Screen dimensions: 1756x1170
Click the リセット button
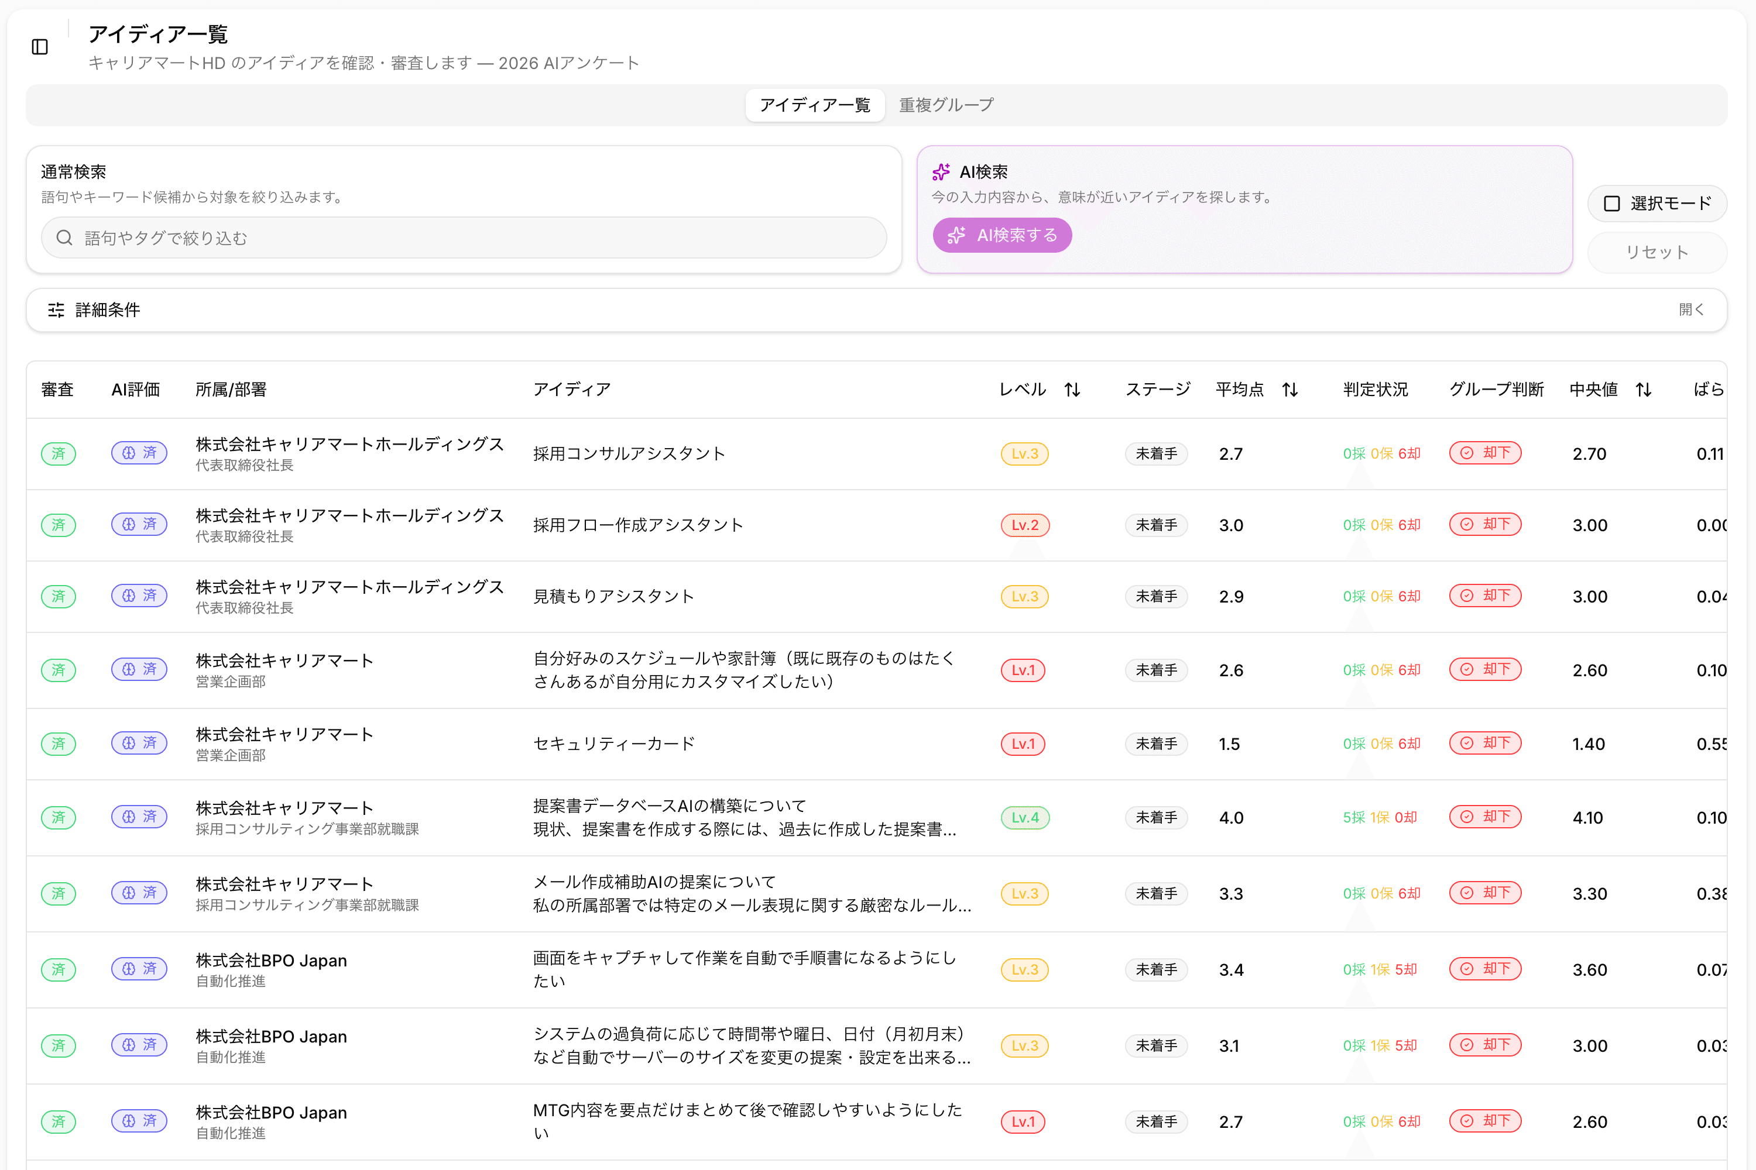coord(1656,252)
